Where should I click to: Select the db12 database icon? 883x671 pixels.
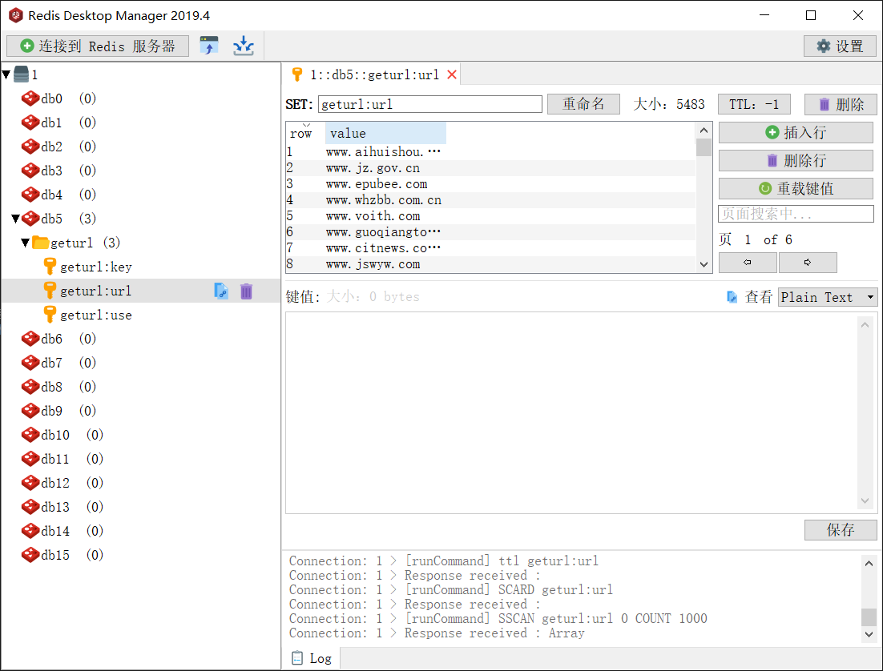click(x=30, y=482)
